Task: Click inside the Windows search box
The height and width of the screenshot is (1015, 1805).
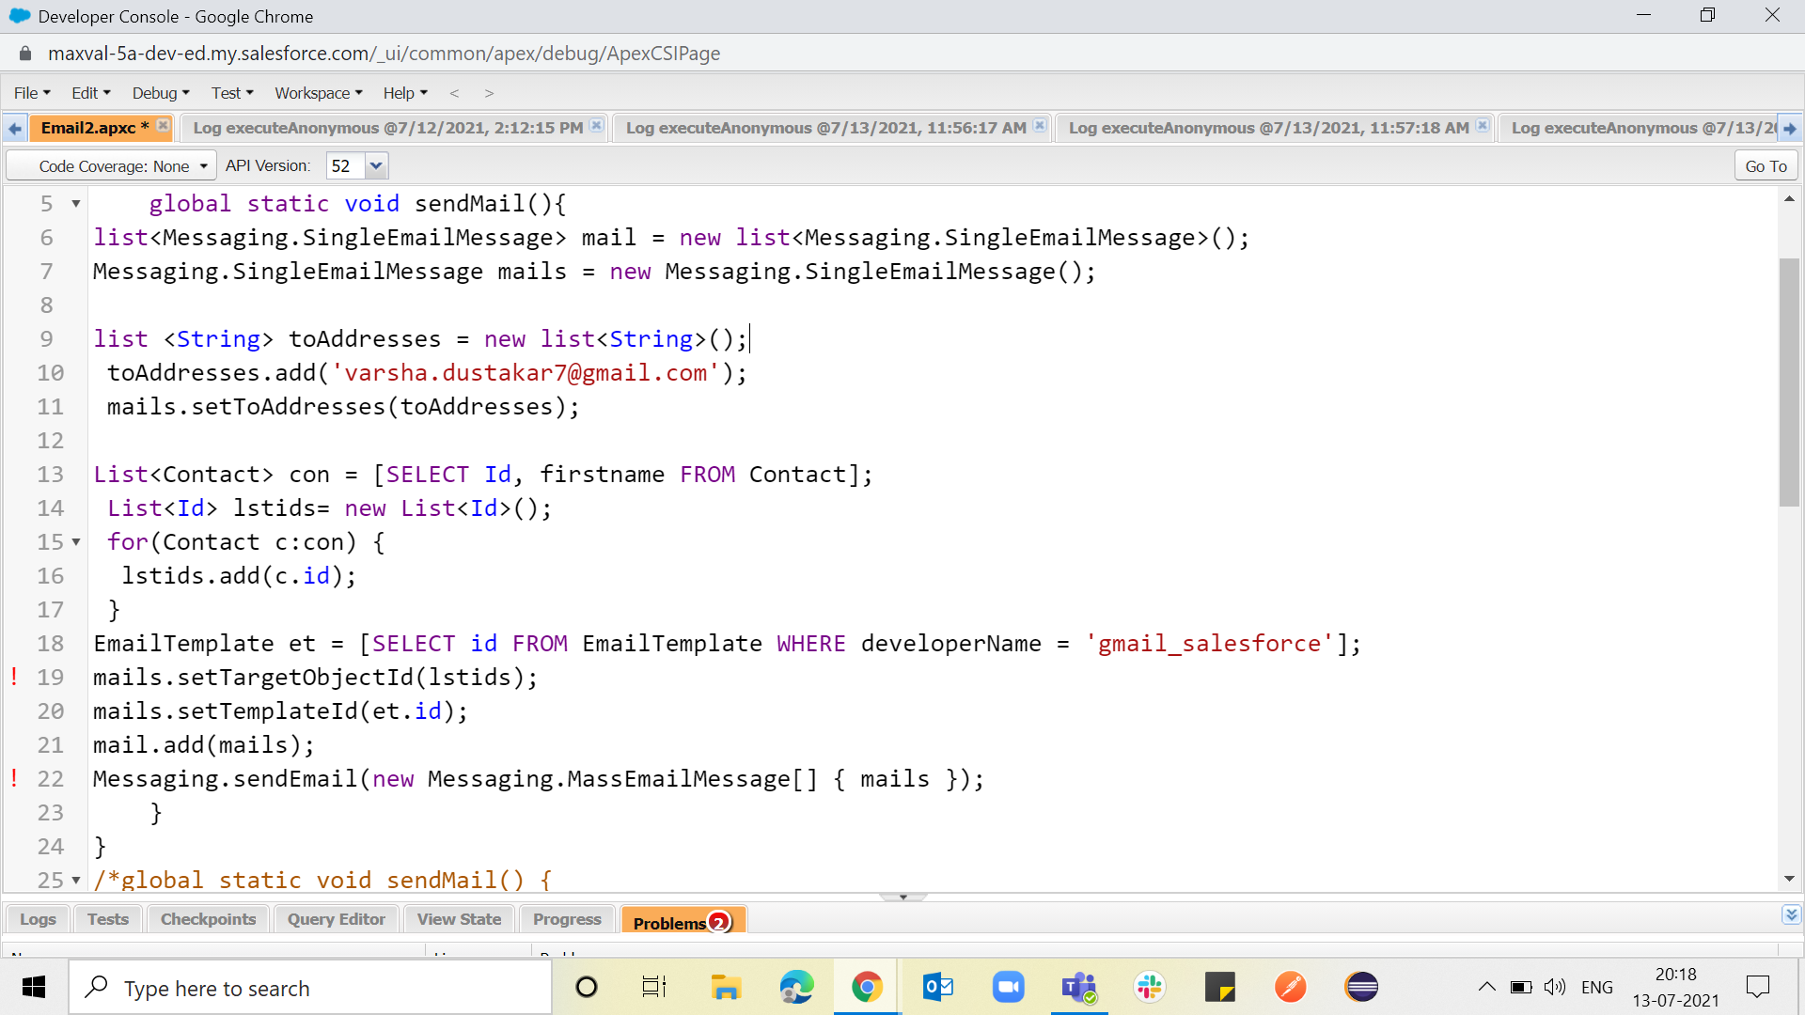Action: (310, 988)
